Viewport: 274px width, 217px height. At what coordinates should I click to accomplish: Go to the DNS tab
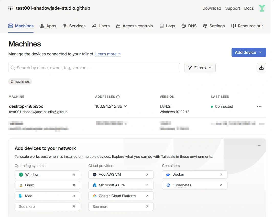pyautogui.click(x=189, y=26)
